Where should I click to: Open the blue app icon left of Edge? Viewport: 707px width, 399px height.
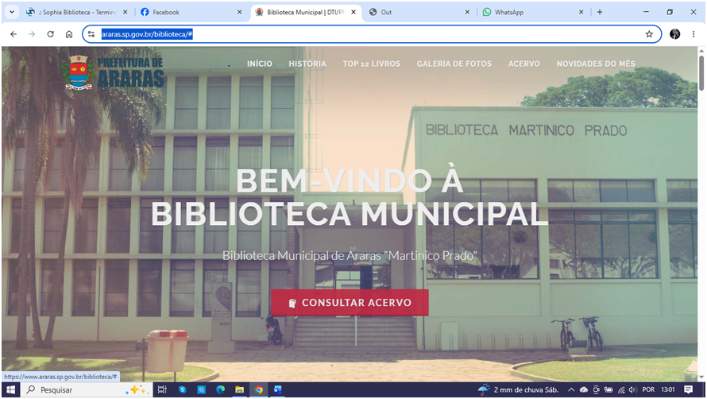pos(201,389)
